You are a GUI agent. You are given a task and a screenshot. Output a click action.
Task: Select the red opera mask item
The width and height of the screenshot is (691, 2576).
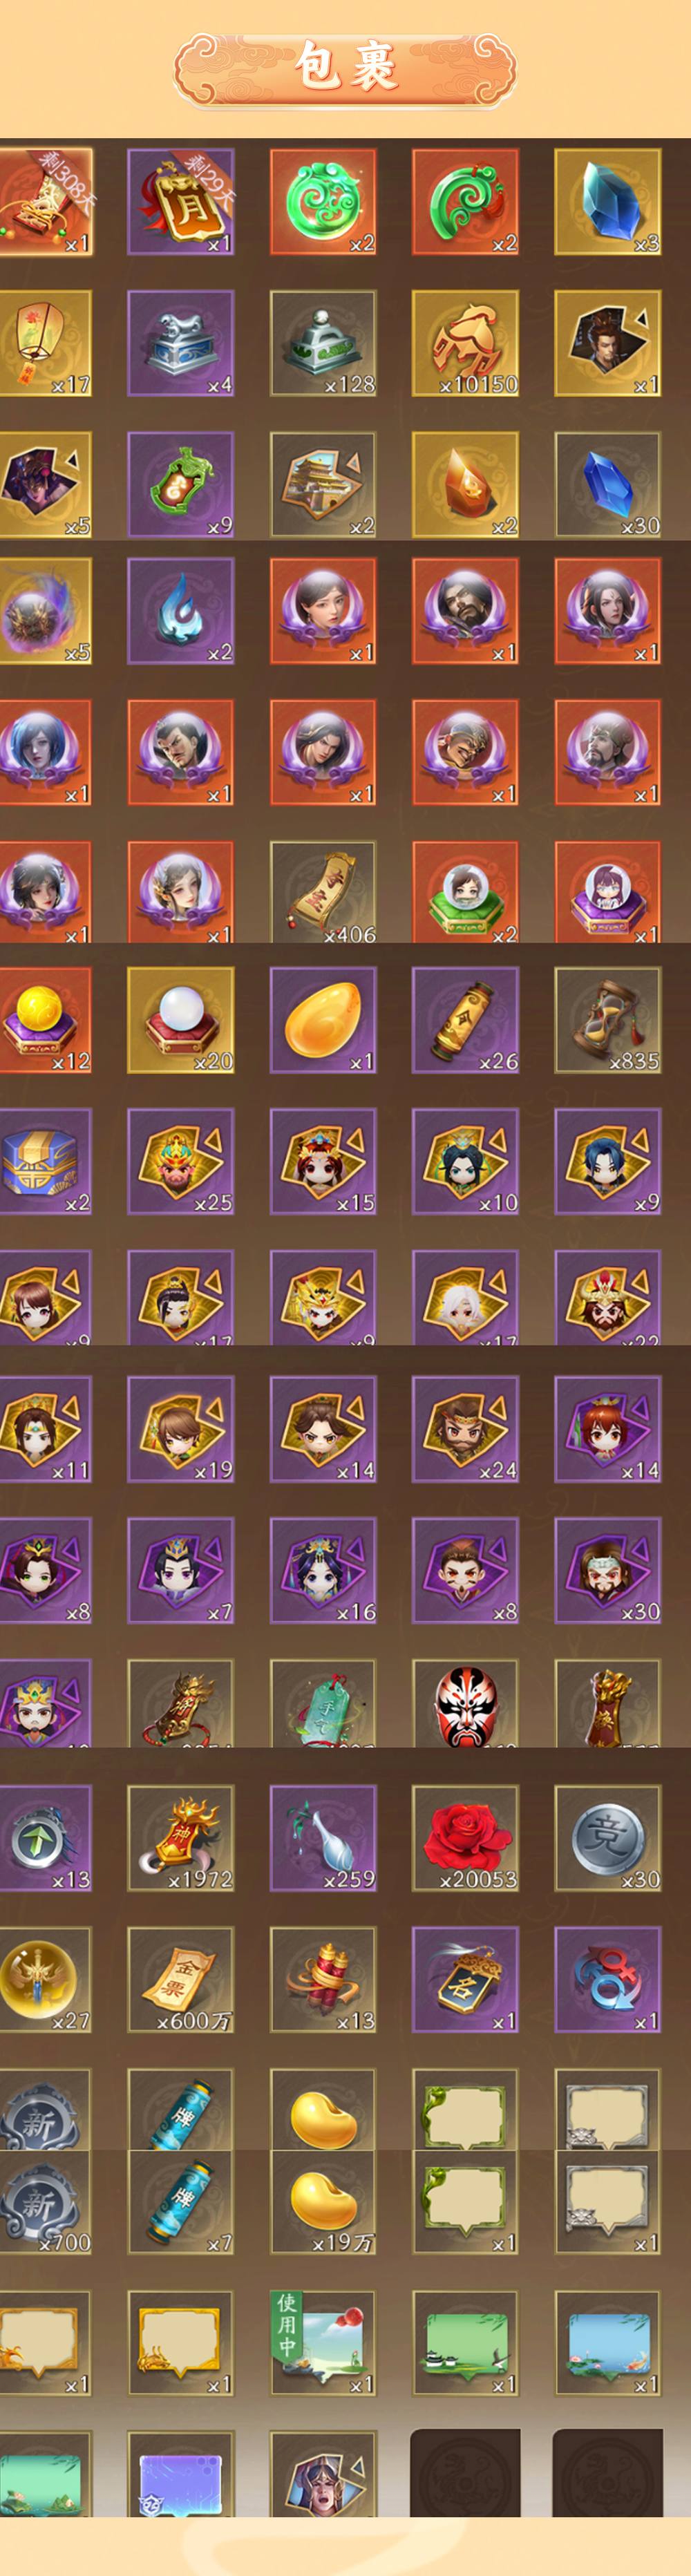coord(465,1702)
